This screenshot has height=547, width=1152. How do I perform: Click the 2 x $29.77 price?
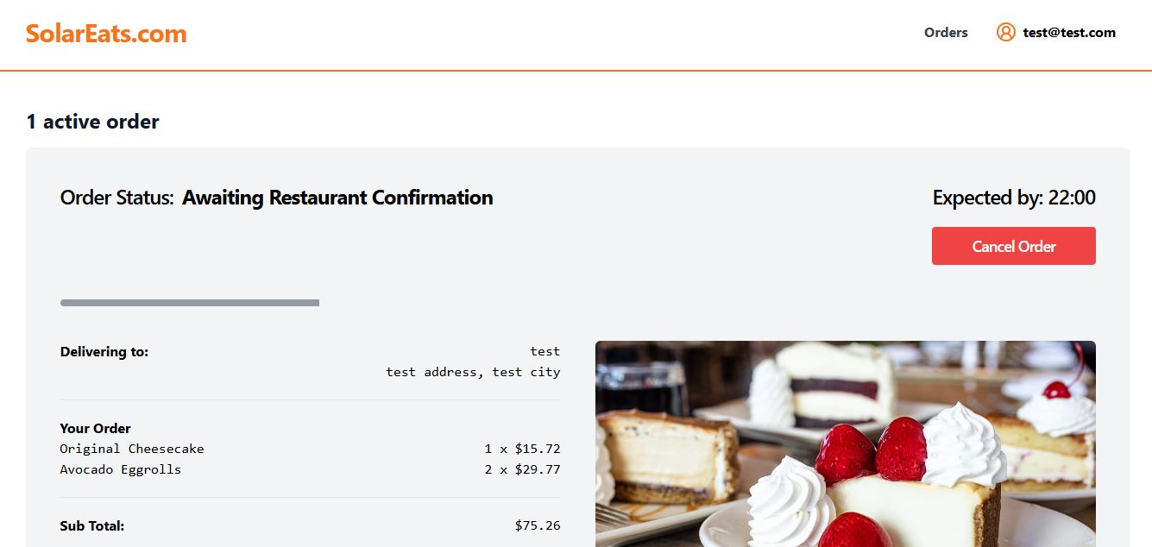pyautogui.click(x=523, y=469)
